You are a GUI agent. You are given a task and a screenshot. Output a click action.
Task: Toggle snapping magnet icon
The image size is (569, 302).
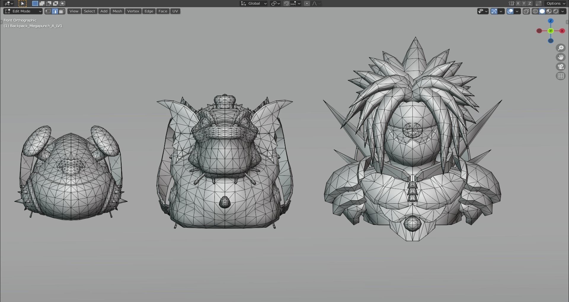[x=286, y=4]
